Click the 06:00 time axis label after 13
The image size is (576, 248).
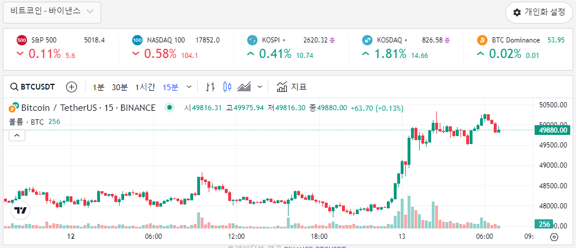(485, 237)
